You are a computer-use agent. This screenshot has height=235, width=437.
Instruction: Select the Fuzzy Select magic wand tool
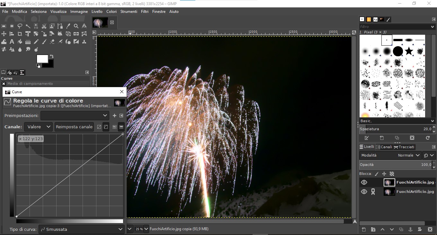pyautogui.click(x=28, y=26)
